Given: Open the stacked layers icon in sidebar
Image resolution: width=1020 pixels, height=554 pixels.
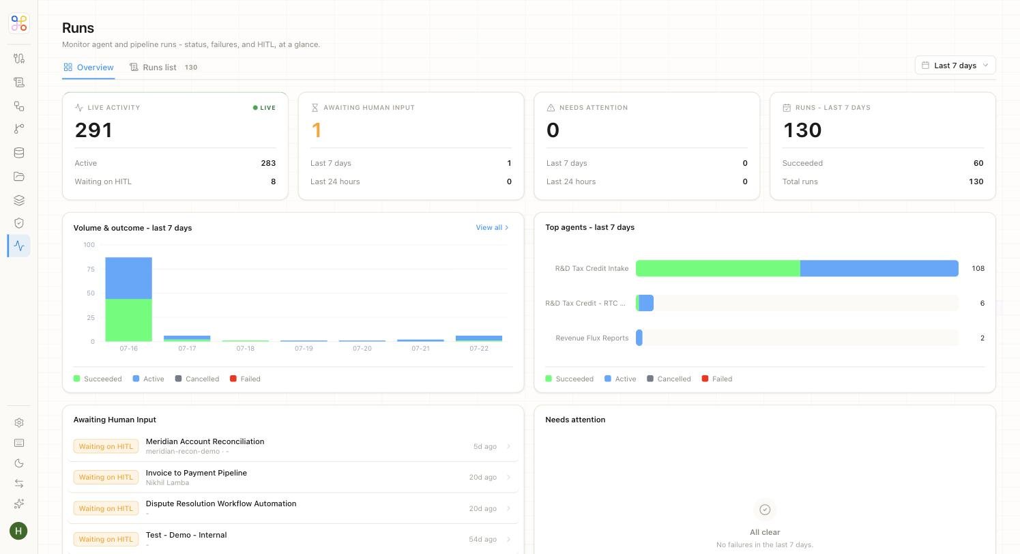Looking at the screenshot, I should (19, 200).
